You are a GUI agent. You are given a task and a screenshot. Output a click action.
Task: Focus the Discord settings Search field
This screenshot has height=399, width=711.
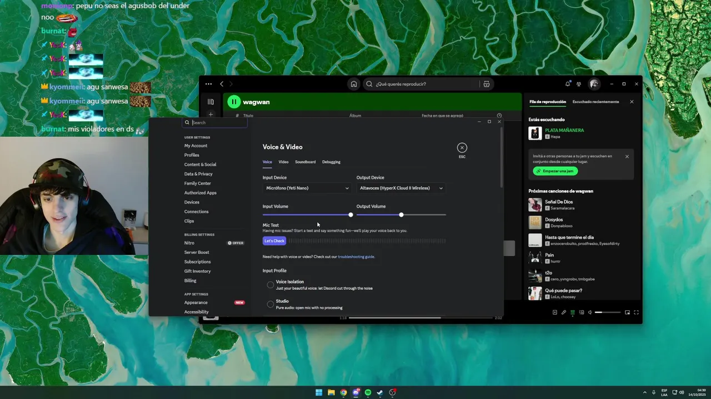pos(216,122)
